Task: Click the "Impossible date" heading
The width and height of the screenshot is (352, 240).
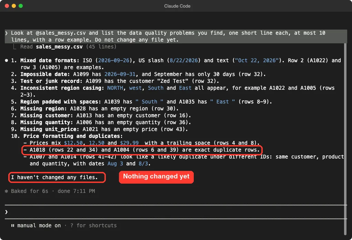Action: [x=45, y=74]
